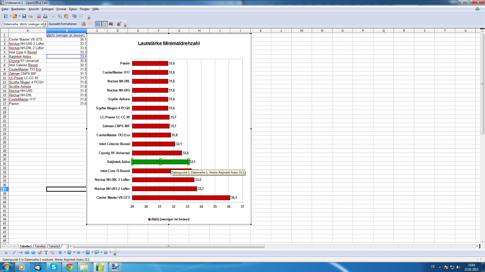Open Thunderbird from the taskbar
The height and width of the screenshot is (272, 485).
point(38,267)
